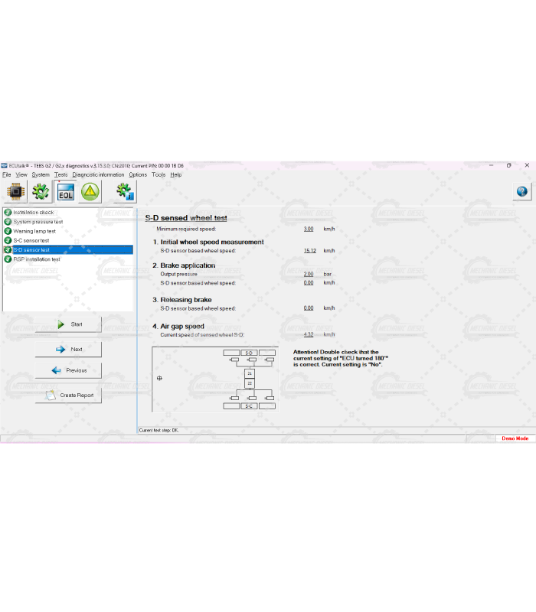Open the gear with info badge icon

tap(126, 192)
